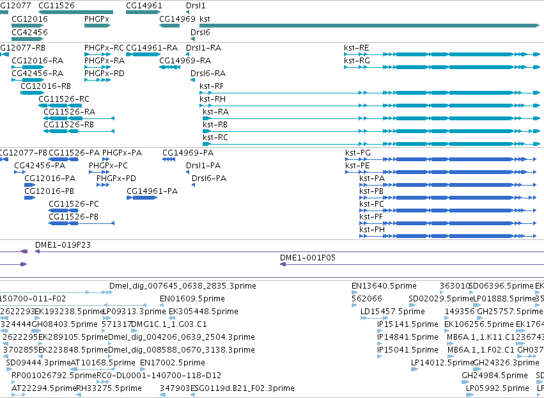
Task: Select transcript PHGPx-RC
Action: click(104, 47)
